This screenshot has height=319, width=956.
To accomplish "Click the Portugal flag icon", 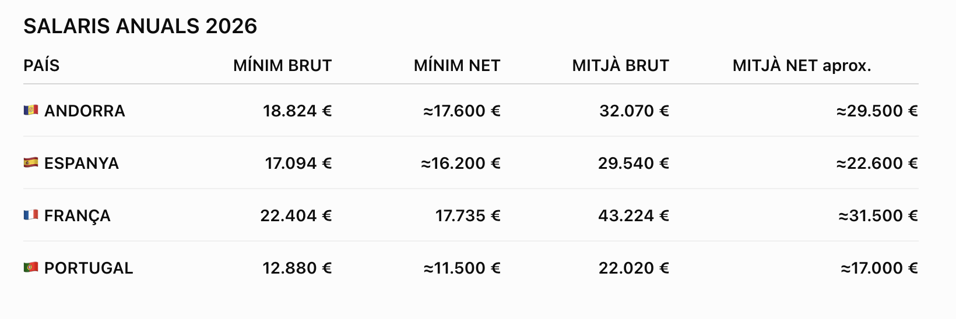I will pos(31,267).
